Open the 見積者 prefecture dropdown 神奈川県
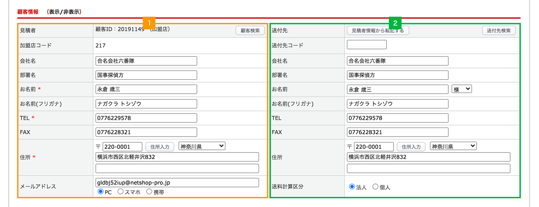Viewport: 539px width, 207px height. point(202,146)
